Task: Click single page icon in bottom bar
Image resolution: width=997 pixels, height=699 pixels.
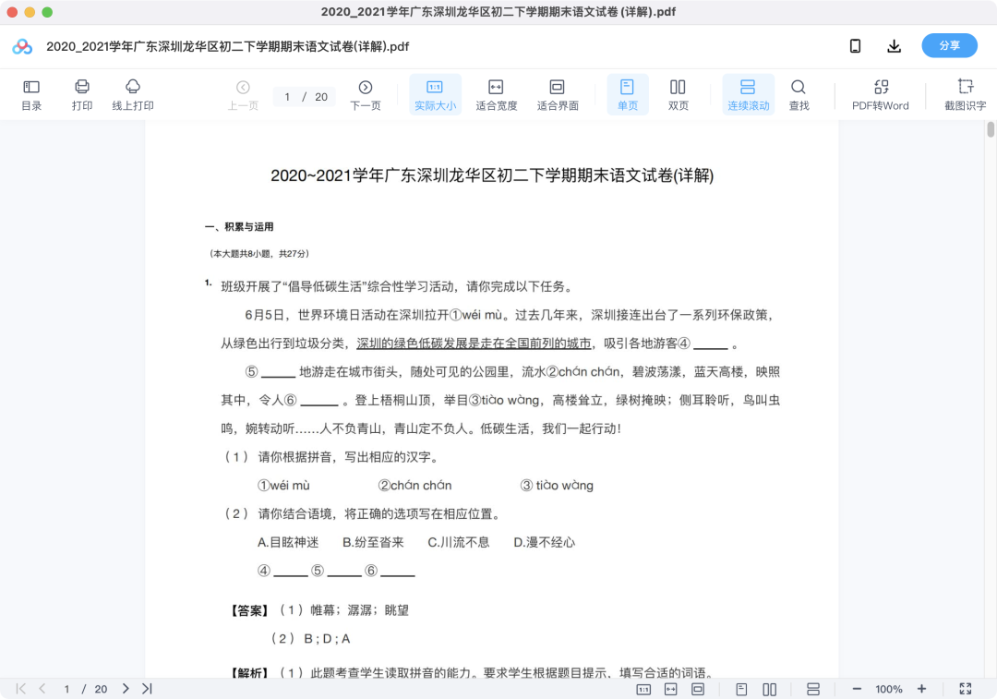Action: tap(741, 689)
